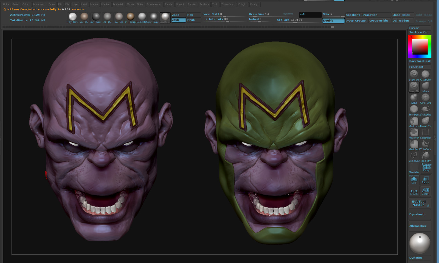
Task: Select the ClayBuildup brush
Action: [426, 75]
